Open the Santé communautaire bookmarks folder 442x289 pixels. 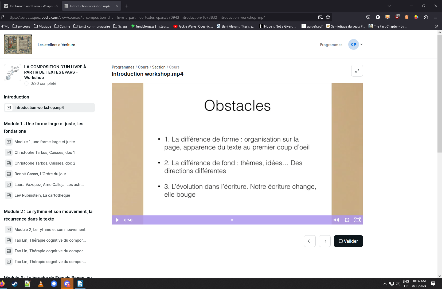(92, 26)
